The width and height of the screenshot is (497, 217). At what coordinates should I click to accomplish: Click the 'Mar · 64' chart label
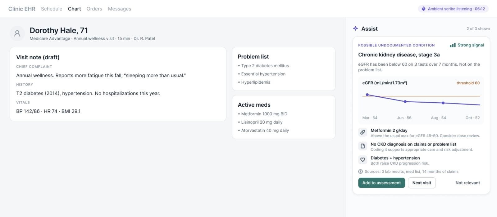pyautogui.click(x=370, y=118)
